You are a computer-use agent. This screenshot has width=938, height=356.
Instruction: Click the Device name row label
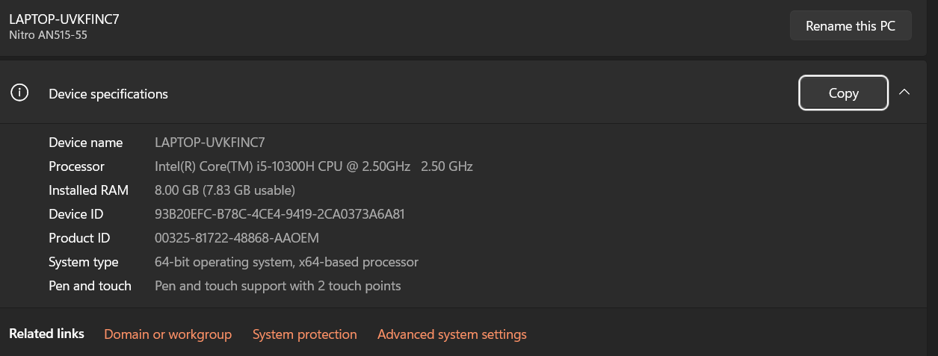tap(85, 143)
